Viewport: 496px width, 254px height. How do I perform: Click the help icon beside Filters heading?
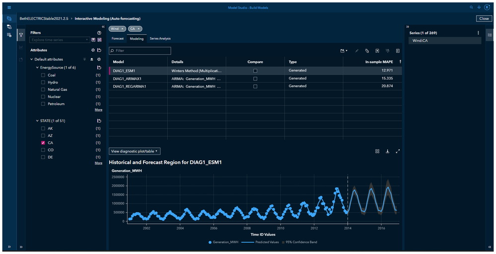click(x=99, y=33)
